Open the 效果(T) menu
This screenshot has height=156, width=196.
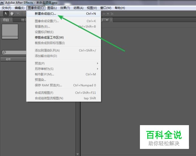pos(65,8)
